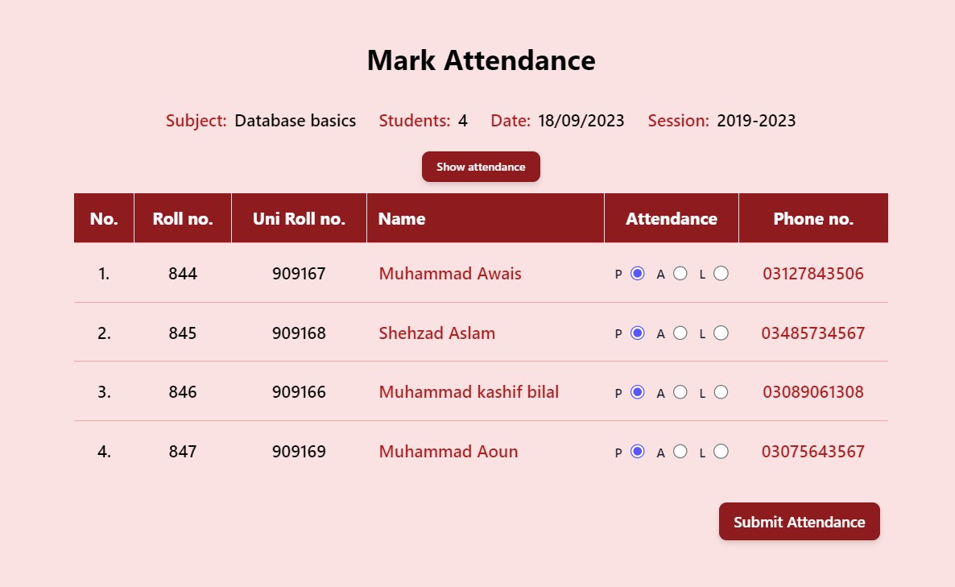Image resolution: width=955 pixels, height=587 pixels.
Task: Select Late for Muhammad kashif bilal
Action: tap(721, 392)
